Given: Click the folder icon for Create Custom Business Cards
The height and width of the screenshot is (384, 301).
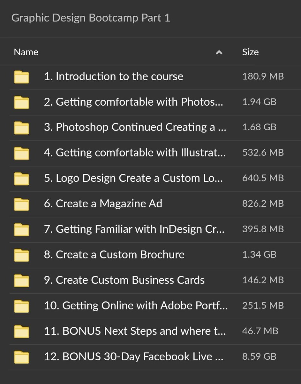Looking at the screenshot, I should pyautogui.click(x=21, y=281).
